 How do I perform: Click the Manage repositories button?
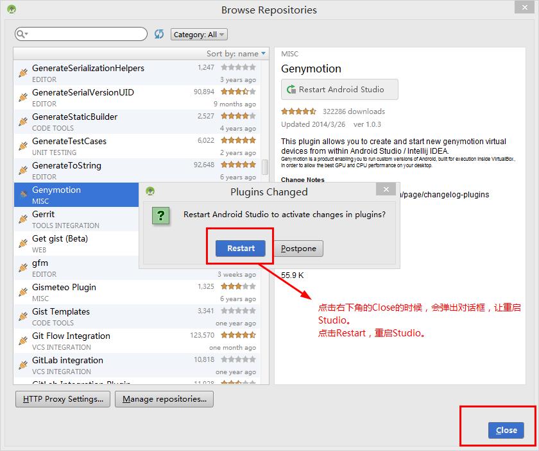coord(164,399)
